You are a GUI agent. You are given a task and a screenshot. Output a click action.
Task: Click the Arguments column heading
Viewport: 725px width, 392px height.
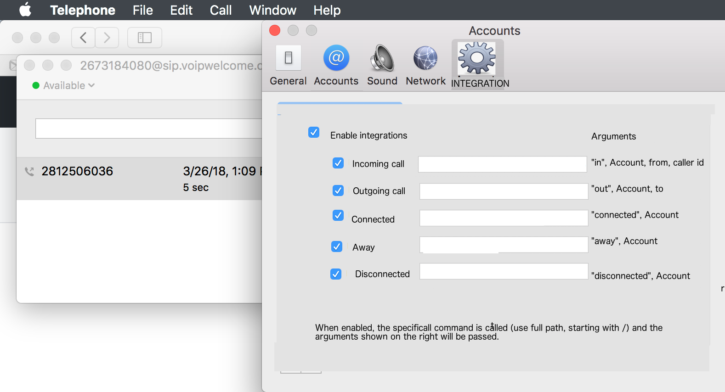click(x=614, y=136)
